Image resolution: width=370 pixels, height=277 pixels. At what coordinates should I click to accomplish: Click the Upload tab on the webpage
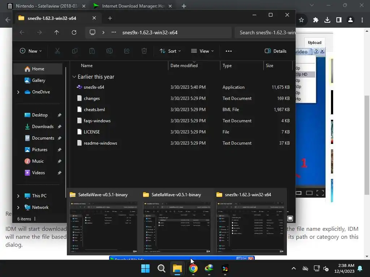[315, 43]
